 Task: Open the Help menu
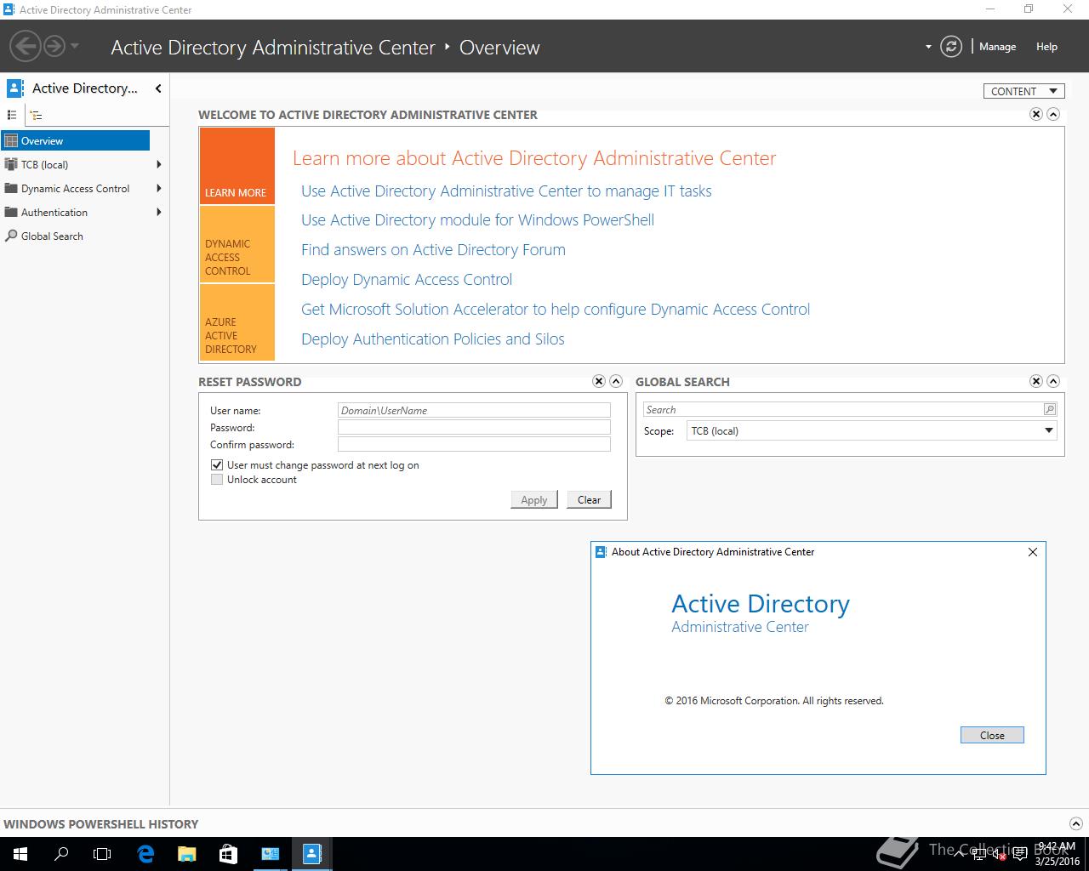coord(1046,47)
